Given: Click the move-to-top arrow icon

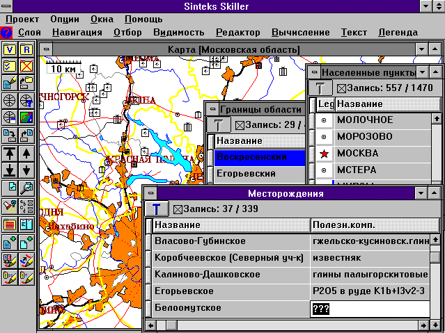Looking at the screenshot, I should [10, 152].
